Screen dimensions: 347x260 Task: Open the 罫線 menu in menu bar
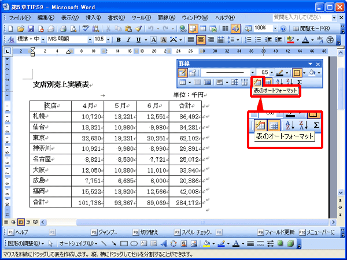[167, 18]
